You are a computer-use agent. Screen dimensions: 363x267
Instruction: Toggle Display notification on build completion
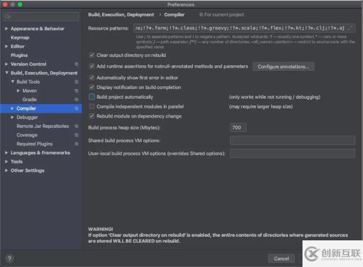tap(92, 87)
